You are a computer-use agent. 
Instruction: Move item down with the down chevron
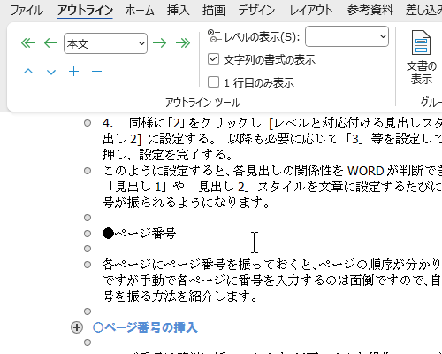[51, 72]
